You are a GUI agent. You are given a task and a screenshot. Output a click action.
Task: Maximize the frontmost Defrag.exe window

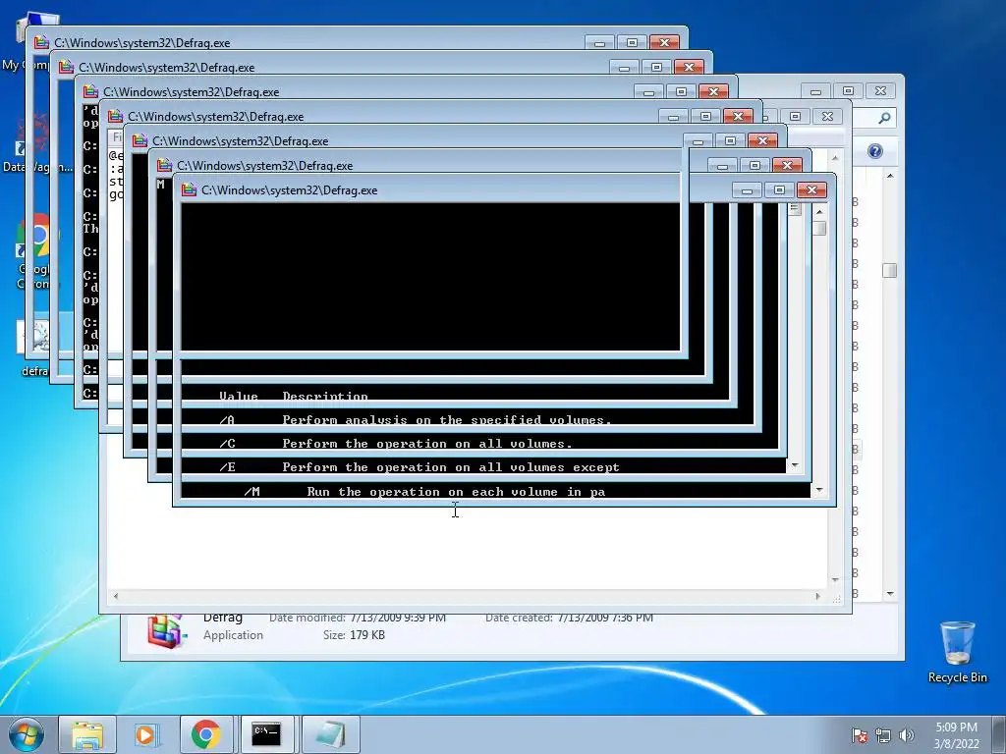[x=779, y=189]
